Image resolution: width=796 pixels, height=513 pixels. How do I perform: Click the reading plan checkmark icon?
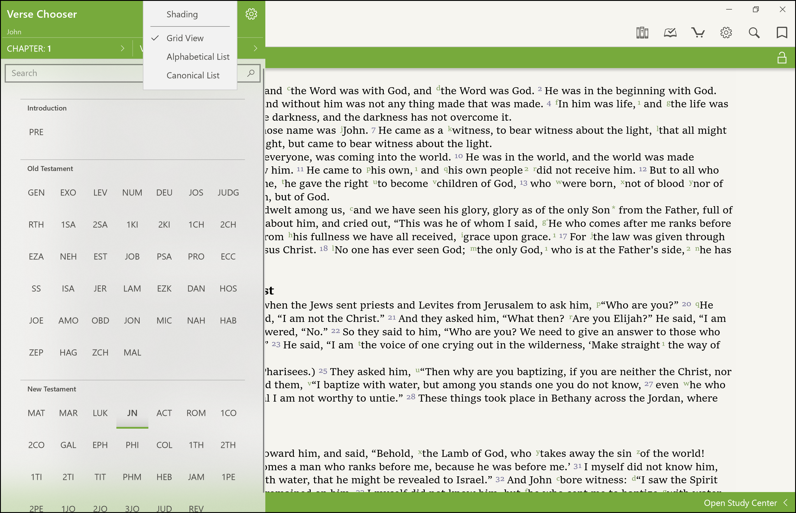pos(670,33)
